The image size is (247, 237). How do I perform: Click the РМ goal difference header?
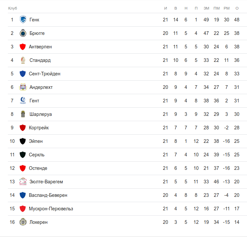[x=227, y=8]
